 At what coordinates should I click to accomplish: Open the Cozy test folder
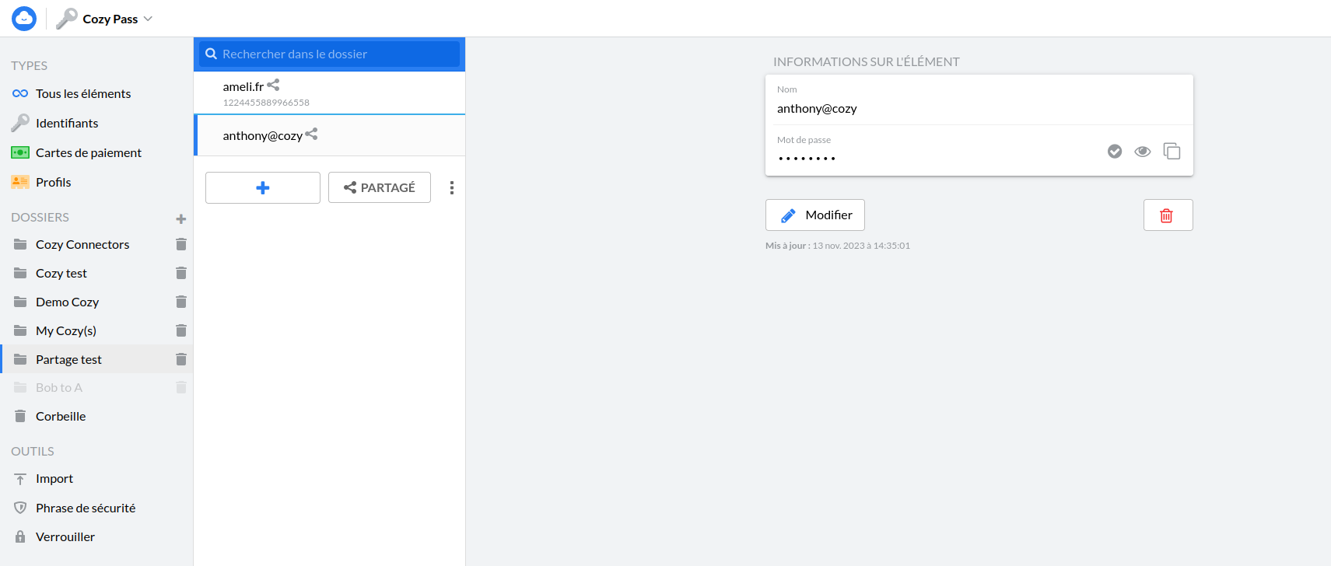click(61, 273)
